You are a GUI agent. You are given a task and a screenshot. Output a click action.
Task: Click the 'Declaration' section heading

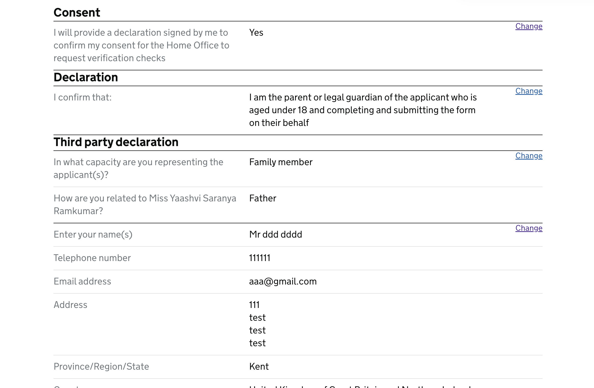(x=86, y=77)
